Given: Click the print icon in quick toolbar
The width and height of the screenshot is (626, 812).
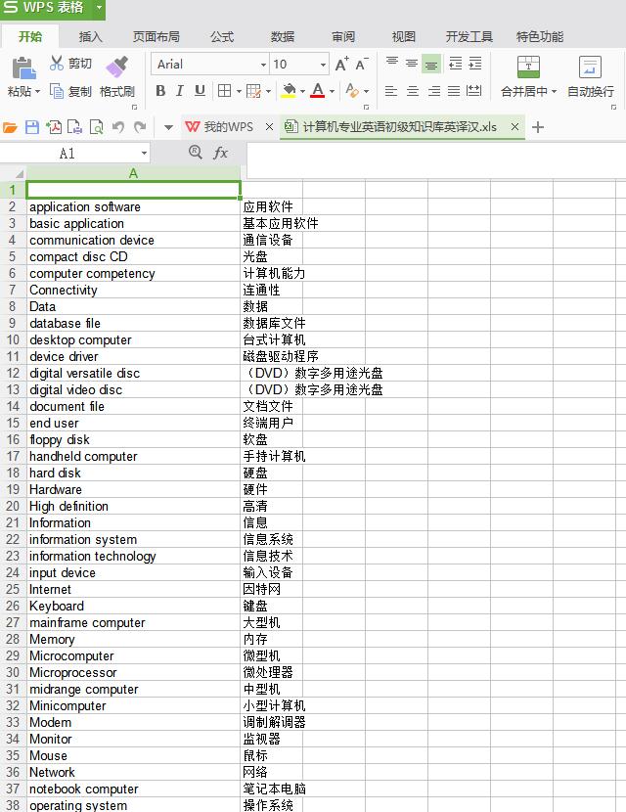Looking at the screenshot, I should (x=74, y=127).
